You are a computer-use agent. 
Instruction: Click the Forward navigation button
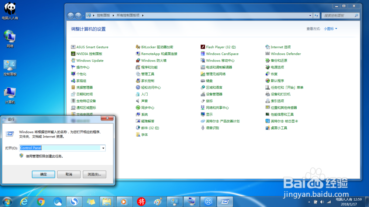point(78,15)
